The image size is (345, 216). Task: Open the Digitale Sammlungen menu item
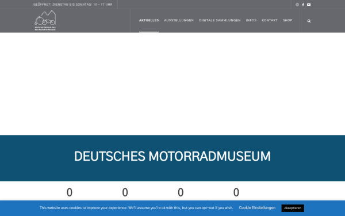coord(220,20)
